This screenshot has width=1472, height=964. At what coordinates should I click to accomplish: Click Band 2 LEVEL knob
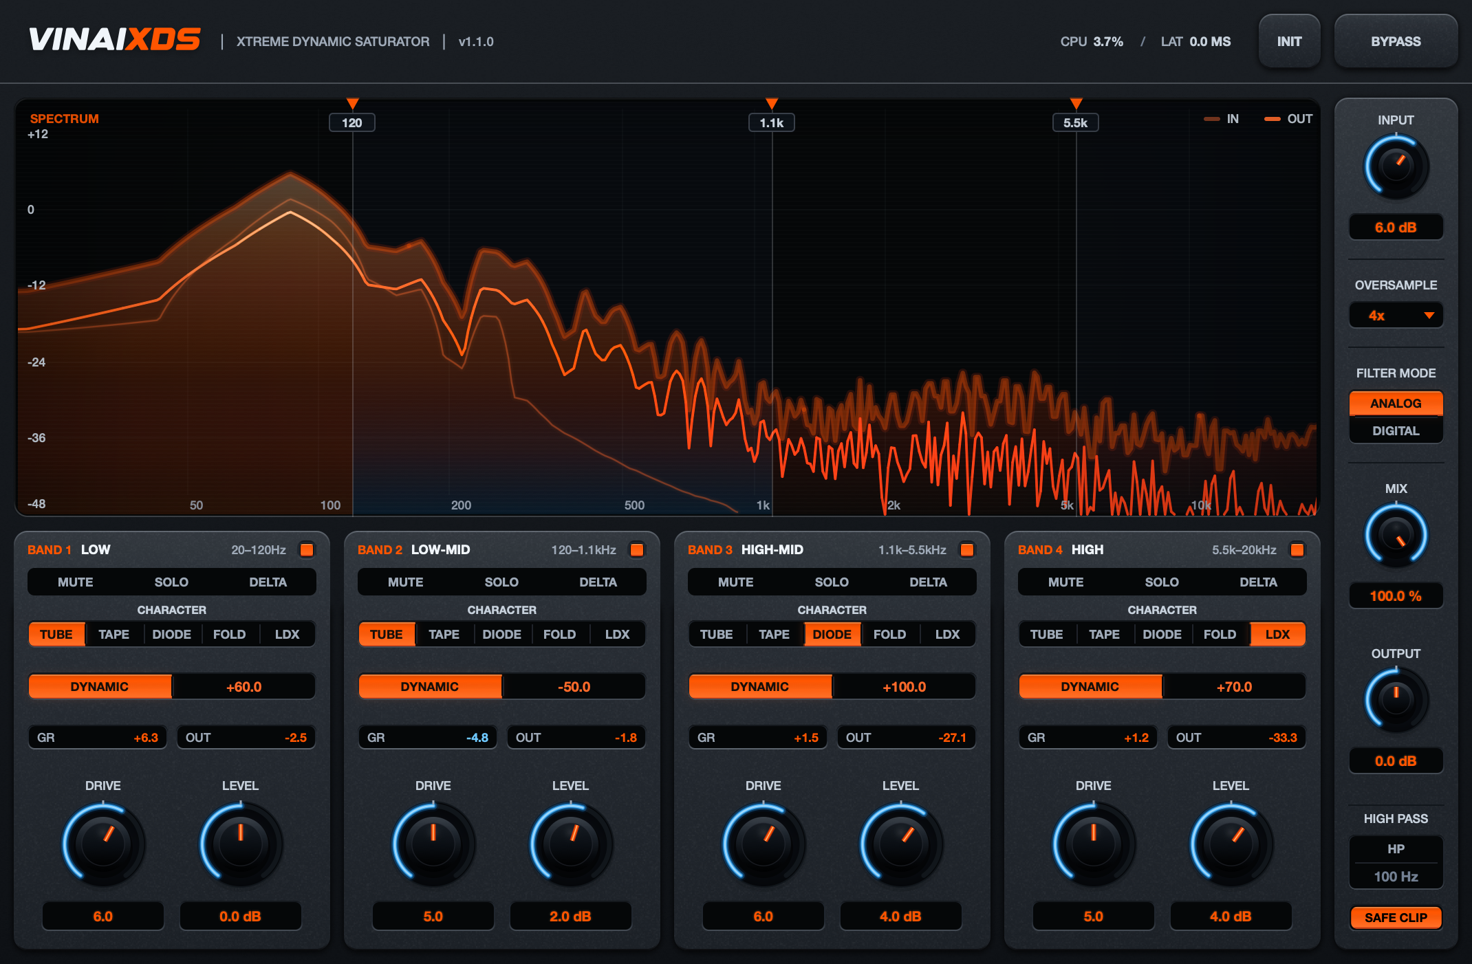pyautogui.click(x=571, y=843)
